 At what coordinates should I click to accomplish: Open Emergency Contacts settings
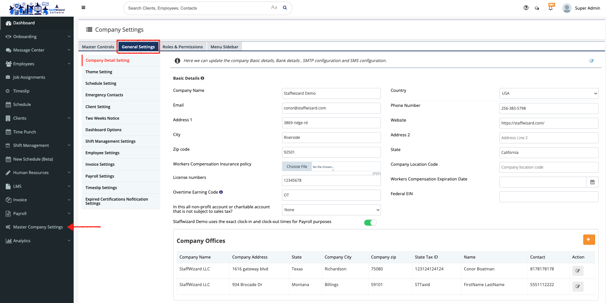point(121,95)
